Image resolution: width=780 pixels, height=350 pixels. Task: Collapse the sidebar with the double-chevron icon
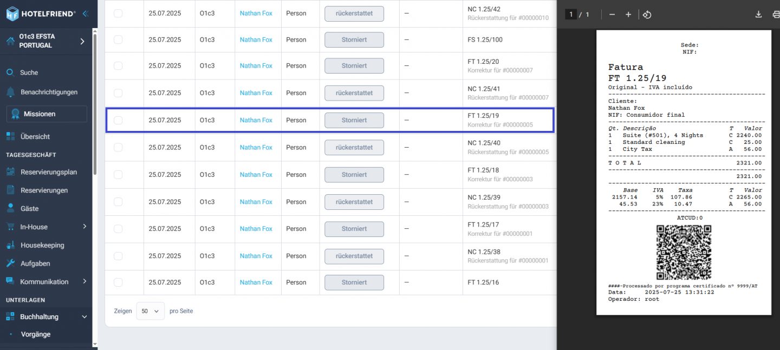86,14
